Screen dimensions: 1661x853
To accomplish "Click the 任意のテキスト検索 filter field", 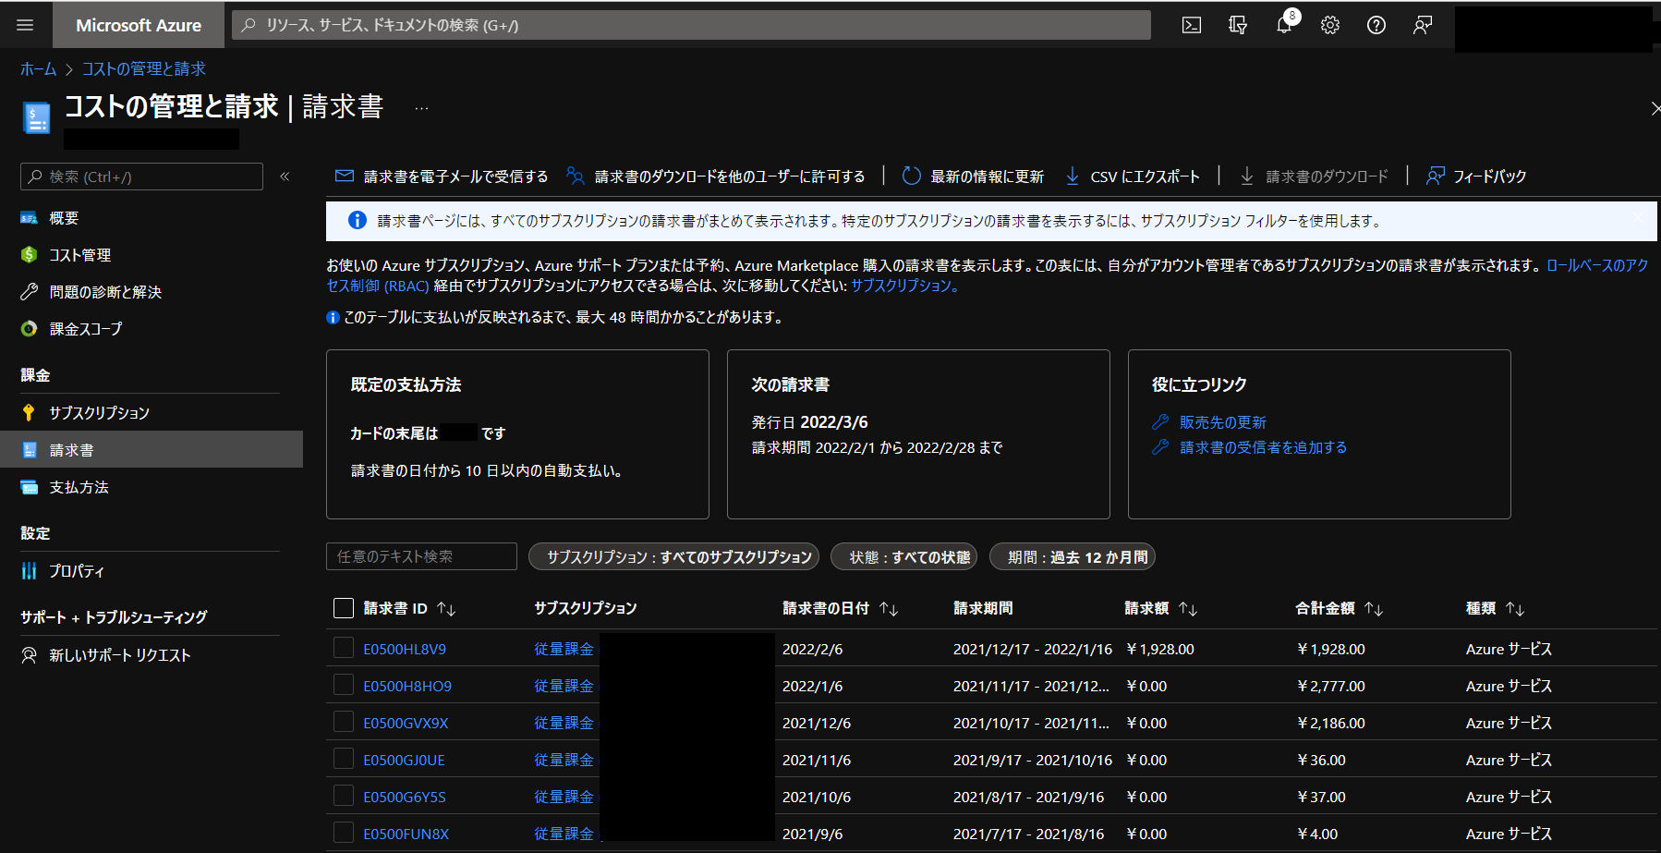I will pyautogui.click(x=421, y=556).
